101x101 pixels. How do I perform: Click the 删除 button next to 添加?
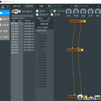(20, 21)
